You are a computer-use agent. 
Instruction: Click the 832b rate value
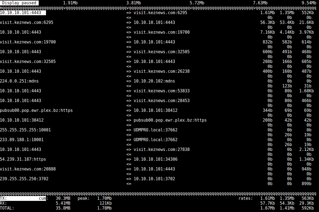(x=268, y=42)
